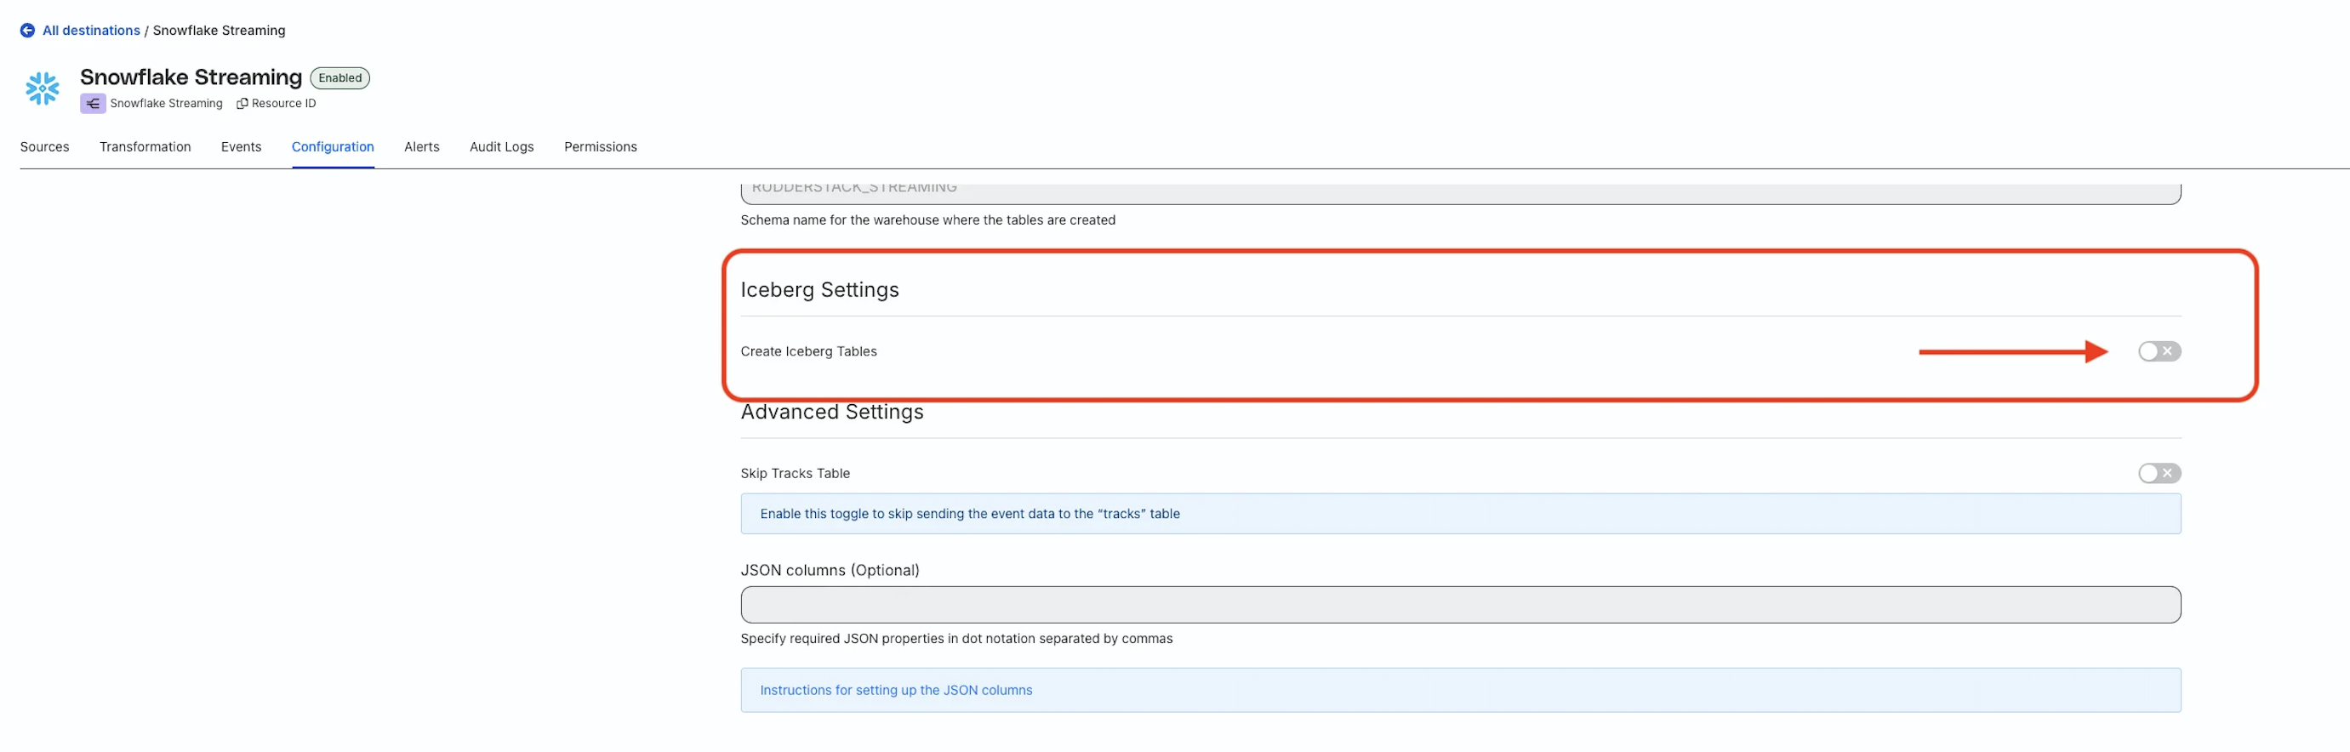View the Audit Logs tab
The width and height of the screenshot is (2350, 752).
[x=501, y=147]
